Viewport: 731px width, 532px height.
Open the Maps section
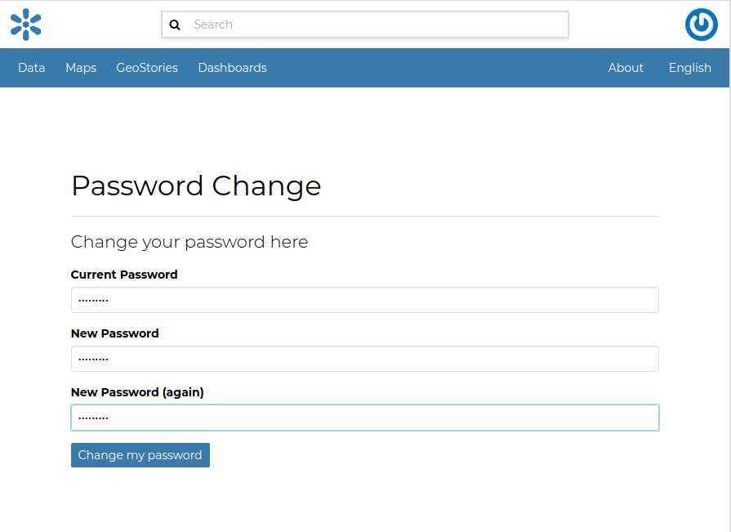click(80, 68)
